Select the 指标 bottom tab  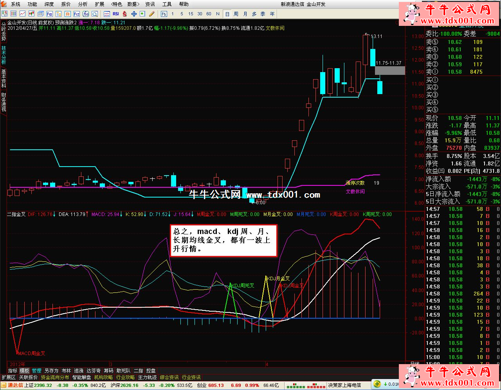point(13,370)
